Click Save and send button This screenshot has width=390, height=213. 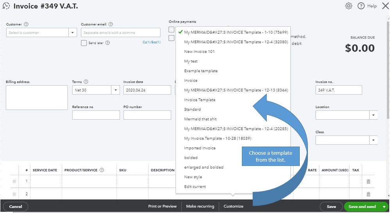coord(362,206)
